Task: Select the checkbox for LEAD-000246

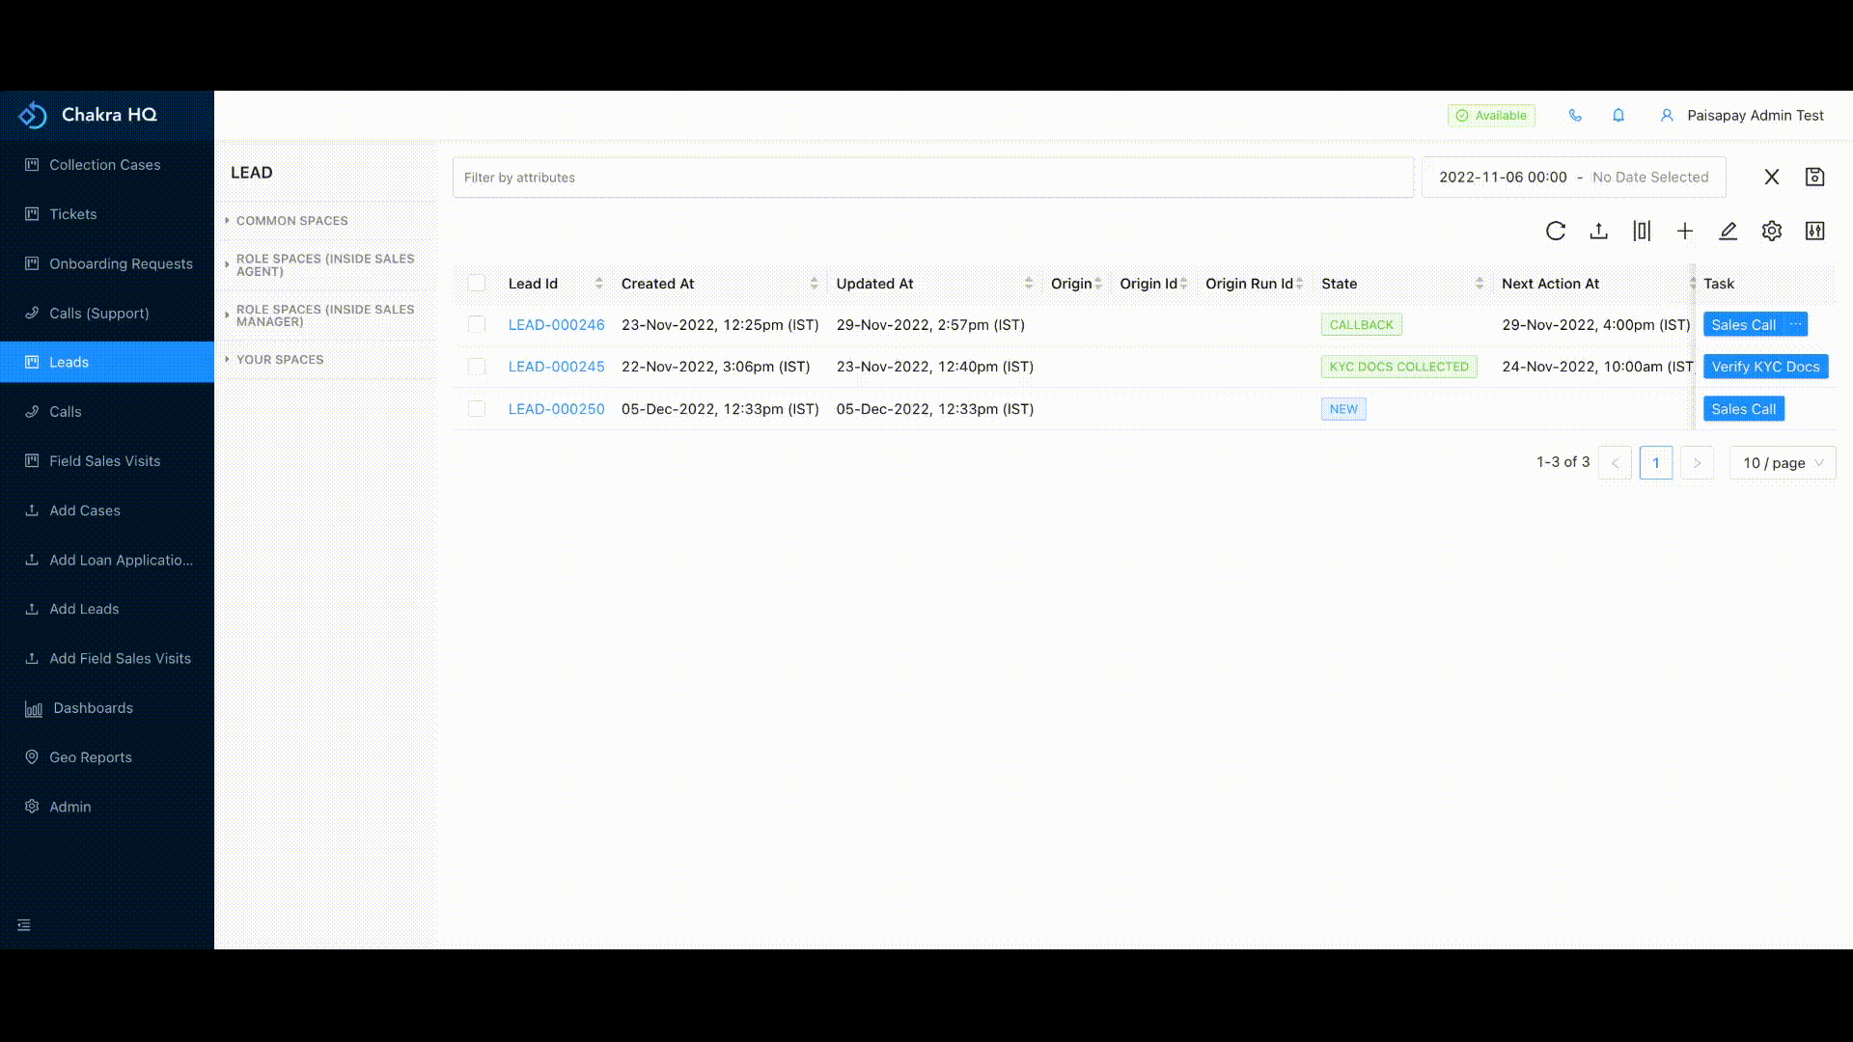Action: (477, 325)
